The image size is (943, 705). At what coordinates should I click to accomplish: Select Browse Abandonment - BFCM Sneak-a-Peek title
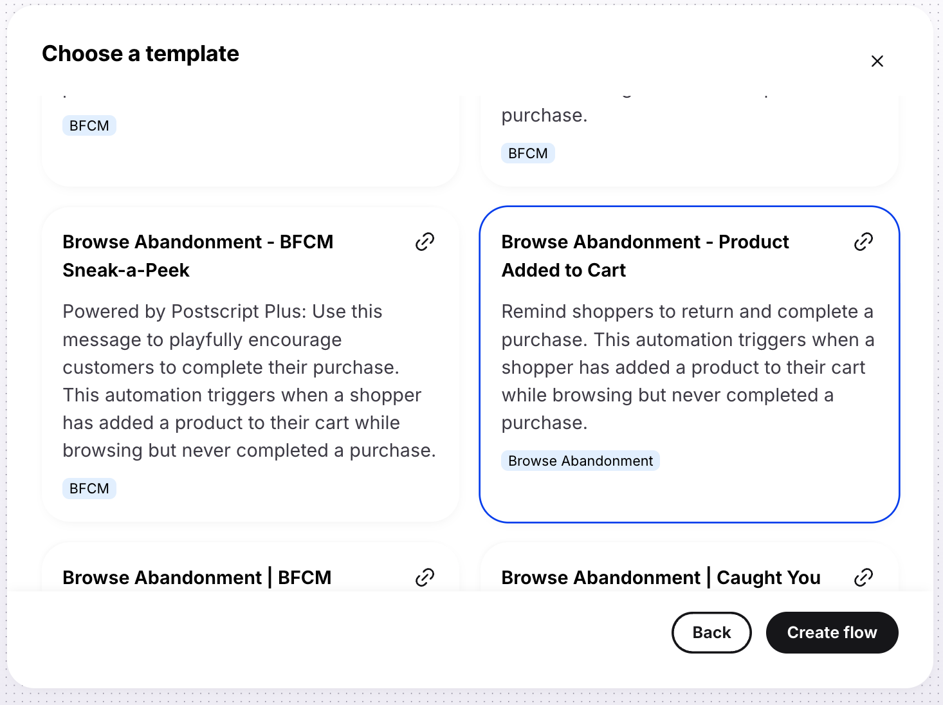coord(198,255)
